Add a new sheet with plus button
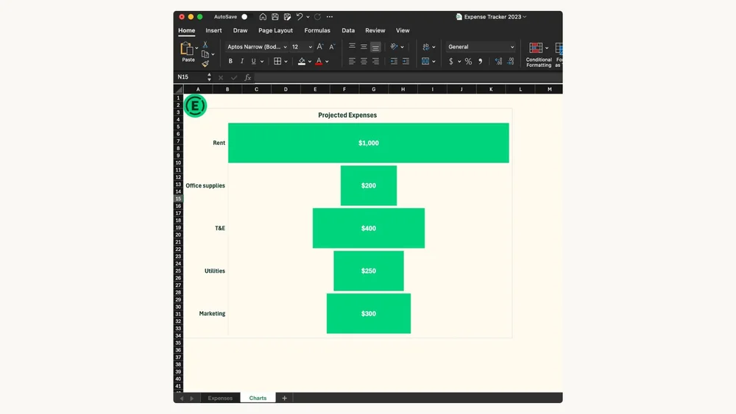736x414 pixels. (x=284, y=398)
